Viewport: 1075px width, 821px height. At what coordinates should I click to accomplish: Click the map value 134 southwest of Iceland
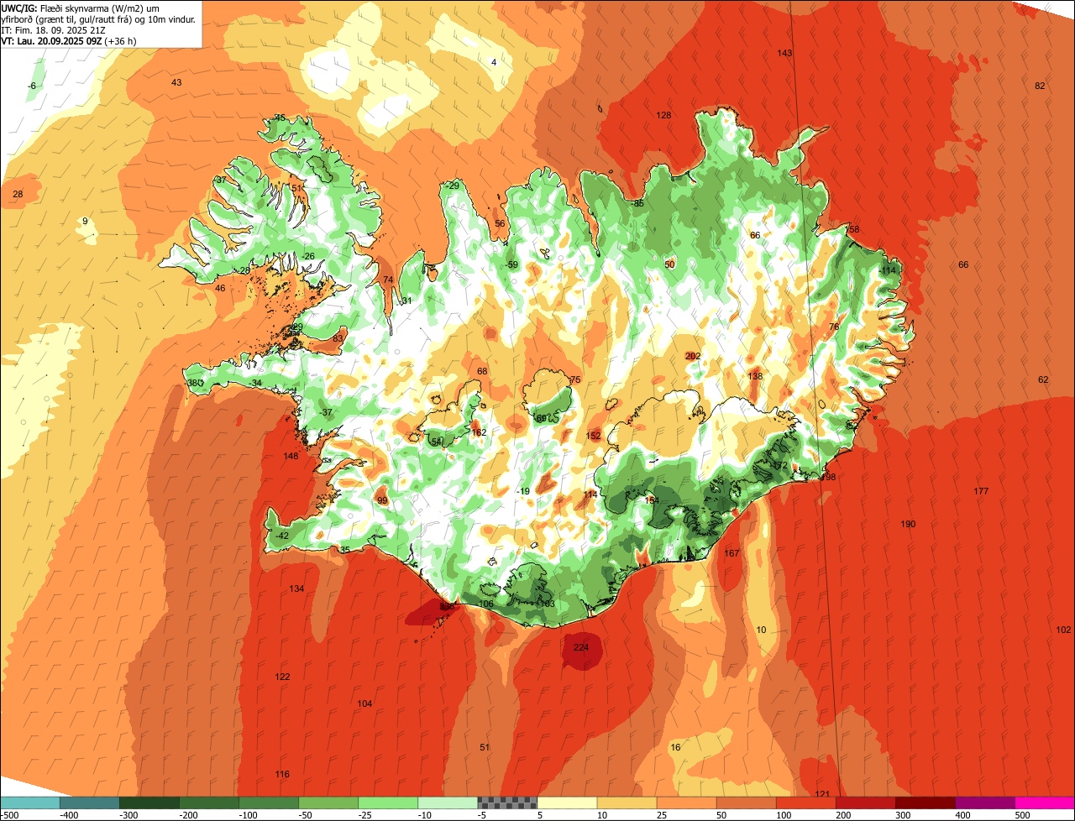296,588
